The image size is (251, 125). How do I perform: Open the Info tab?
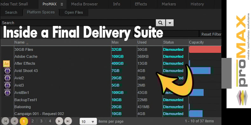click(x=117, y=4)
